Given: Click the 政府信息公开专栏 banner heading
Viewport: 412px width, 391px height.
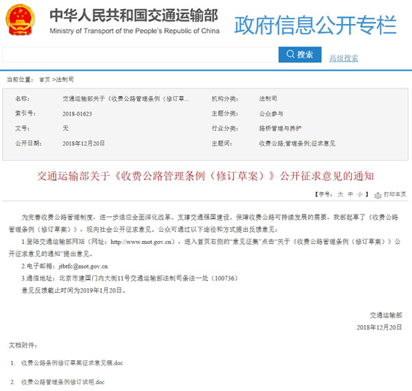Looking at the screenshot, I should pos(315,25).
